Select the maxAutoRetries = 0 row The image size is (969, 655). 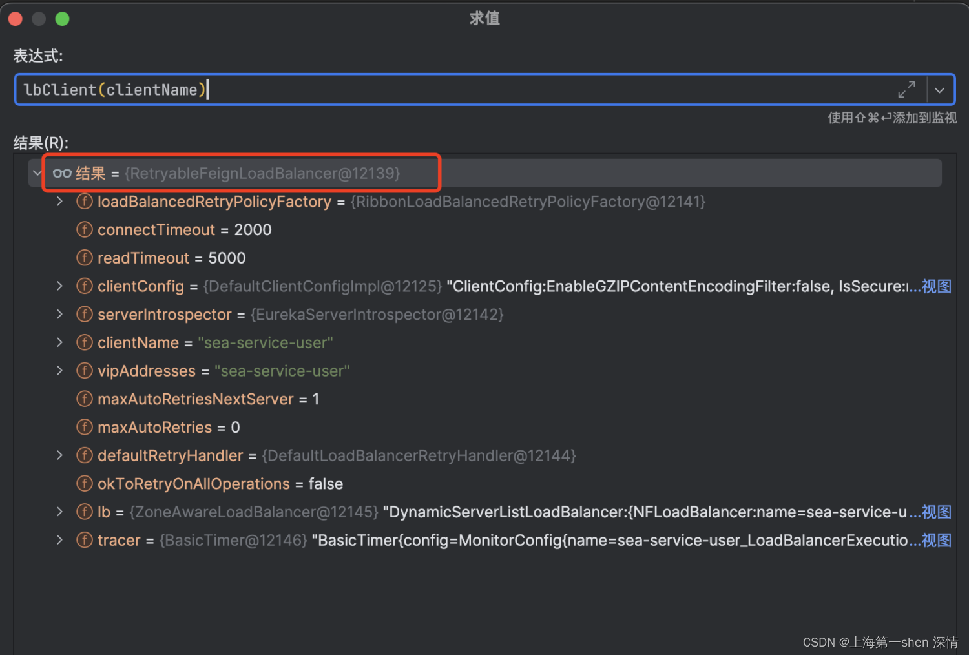[x=484, y=427]
